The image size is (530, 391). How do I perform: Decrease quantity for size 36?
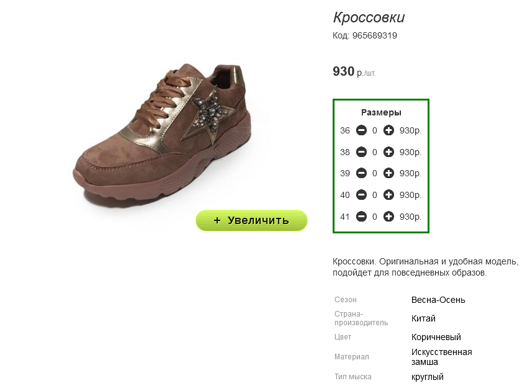pyautogui.click(x=361, y=131)
